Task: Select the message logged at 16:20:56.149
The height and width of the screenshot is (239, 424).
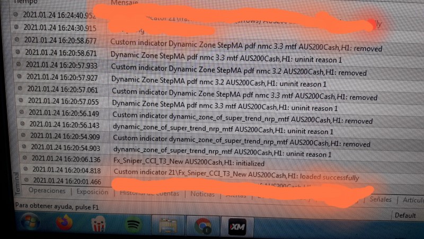Action: pyautogui.click(x=242, y=118)
